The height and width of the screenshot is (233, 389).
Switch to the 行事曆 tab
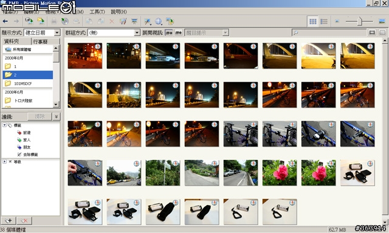pyautogui.click(x=46, y=41)
